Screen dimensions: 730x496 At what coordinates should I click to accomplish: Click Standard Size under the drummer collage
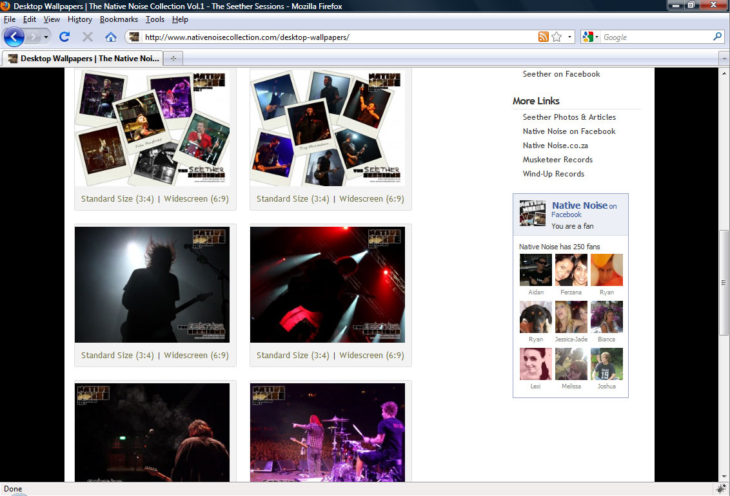117,198
